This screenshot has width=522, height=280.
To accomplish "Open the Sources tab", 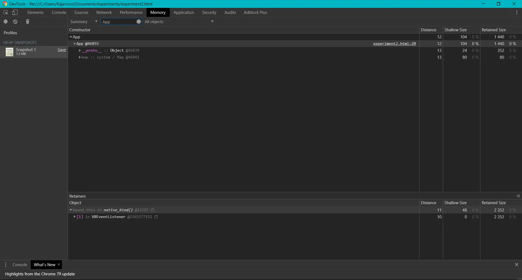I will (x=81, y=13).
